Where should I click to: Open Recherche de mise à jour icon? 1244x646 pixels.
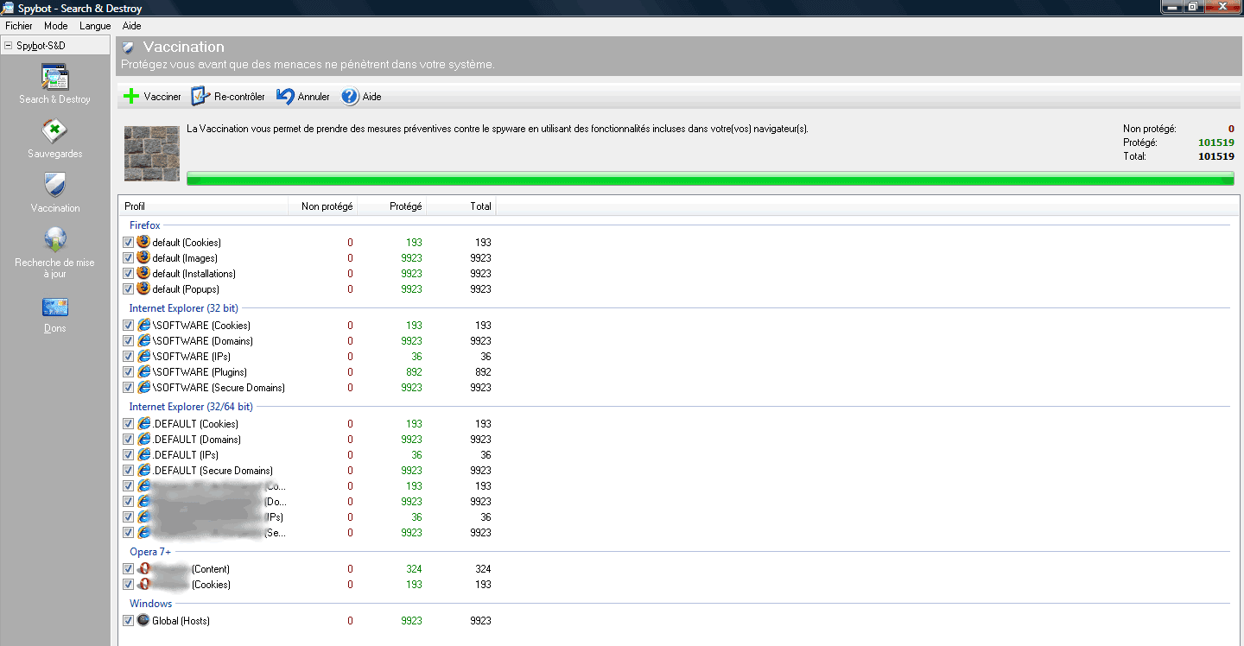[x=55, y=239]
